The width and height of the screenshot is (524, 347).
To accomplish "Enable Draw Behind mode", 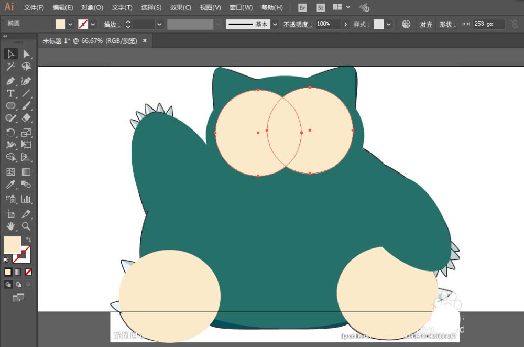I will pyautogui.click(x=18, y=285).
